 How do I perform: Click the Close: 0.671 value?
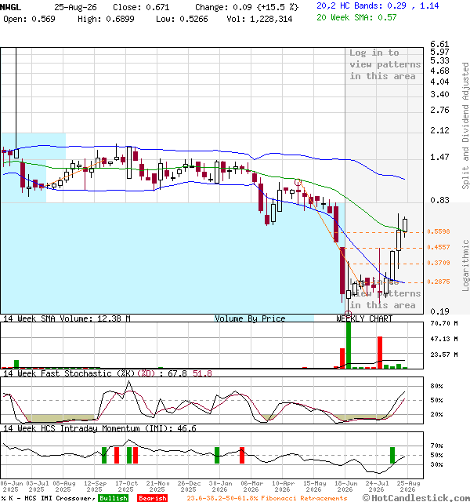141,7
